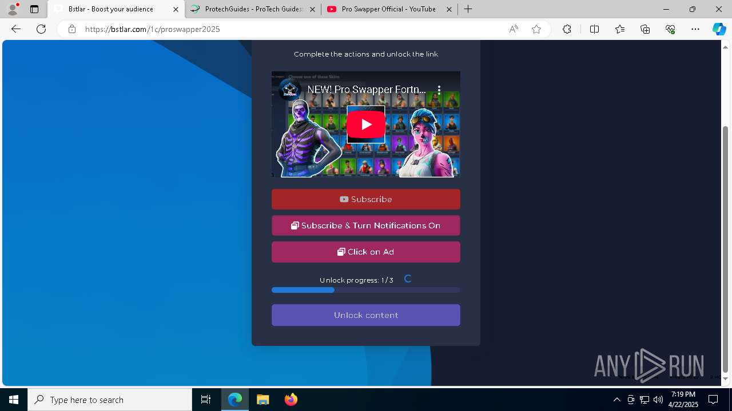Open the volume control icon
The image size is (732, 411).
[658, 400]
